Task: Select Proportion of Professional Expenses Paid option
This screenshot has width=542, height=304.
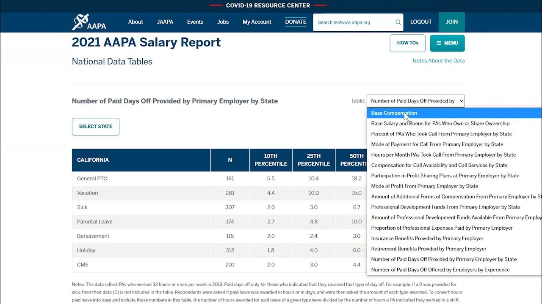Action: [454, 228]
